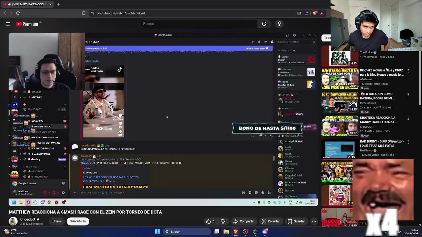Open Discord from the Windows taskbar
The width and height of the screenshot is (422, 237).
point(265,232)
